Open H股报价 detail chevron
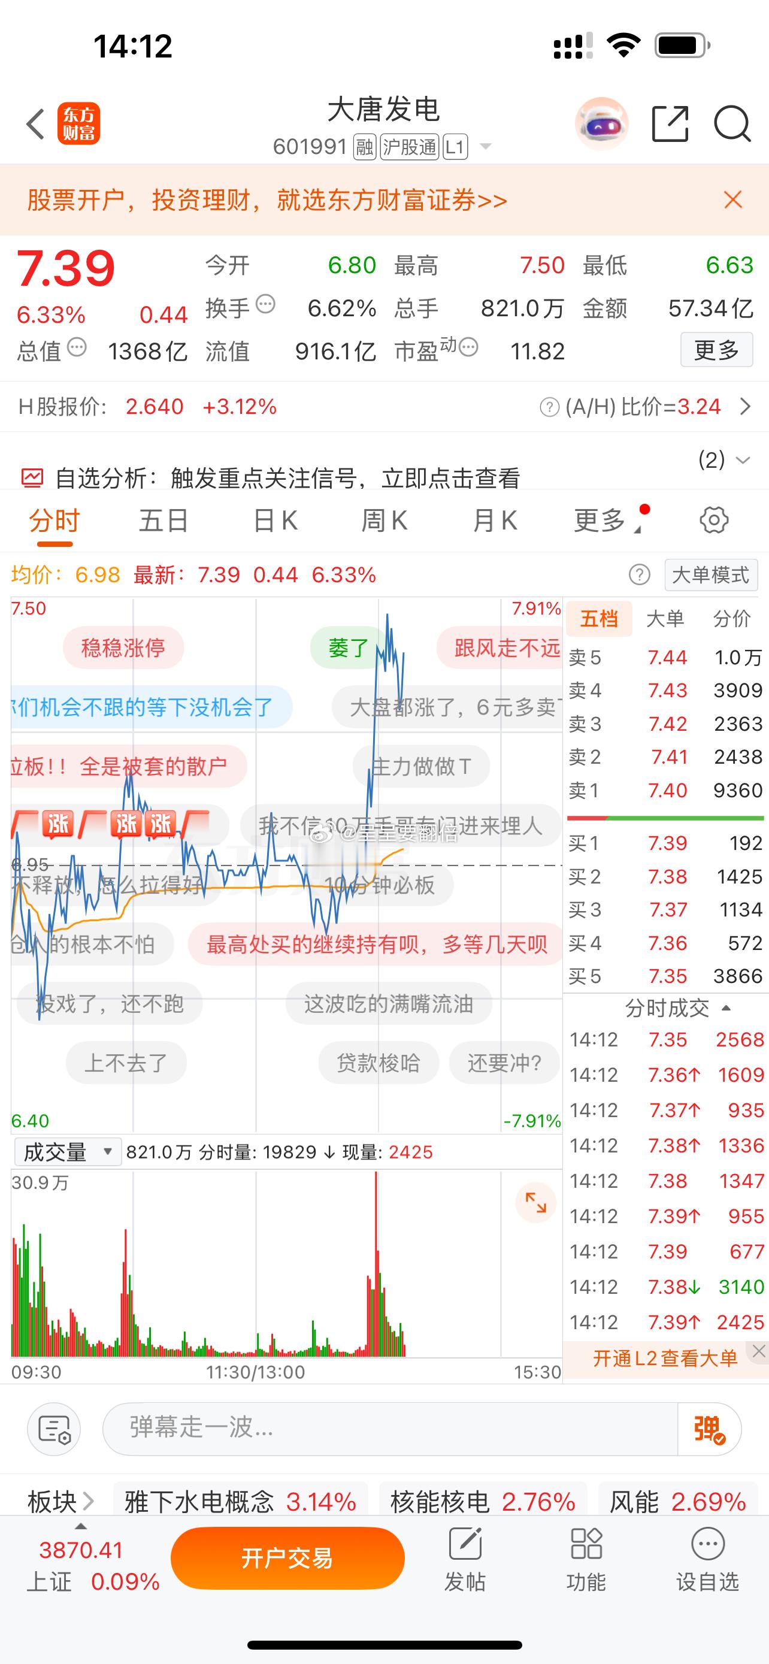 click(746, 406)
